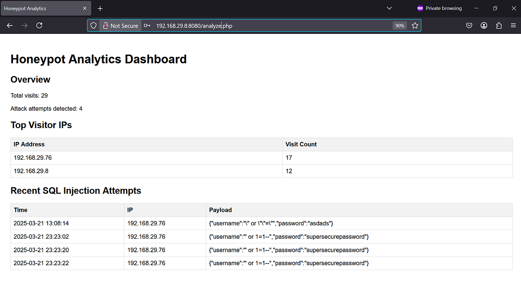
Task: View connection info via Not Secure padlock
Action: (106, 26)
